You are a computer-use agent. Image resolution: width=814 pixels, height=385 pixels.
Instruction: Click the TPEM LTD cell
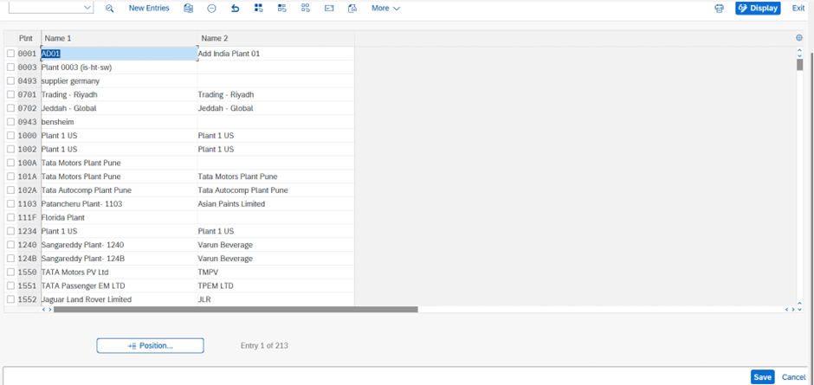[x=276, y=286]
